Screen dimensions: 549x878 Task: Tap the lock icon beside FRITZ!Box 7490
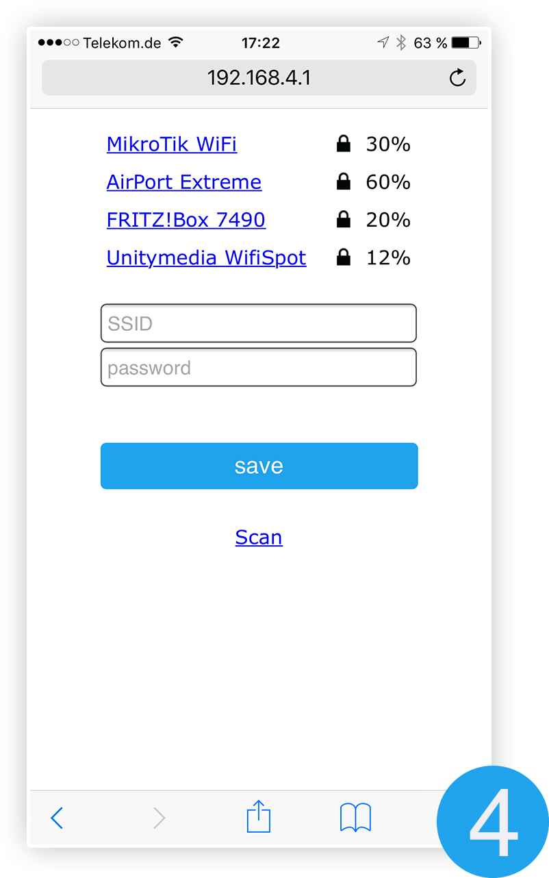click(344, 219)
